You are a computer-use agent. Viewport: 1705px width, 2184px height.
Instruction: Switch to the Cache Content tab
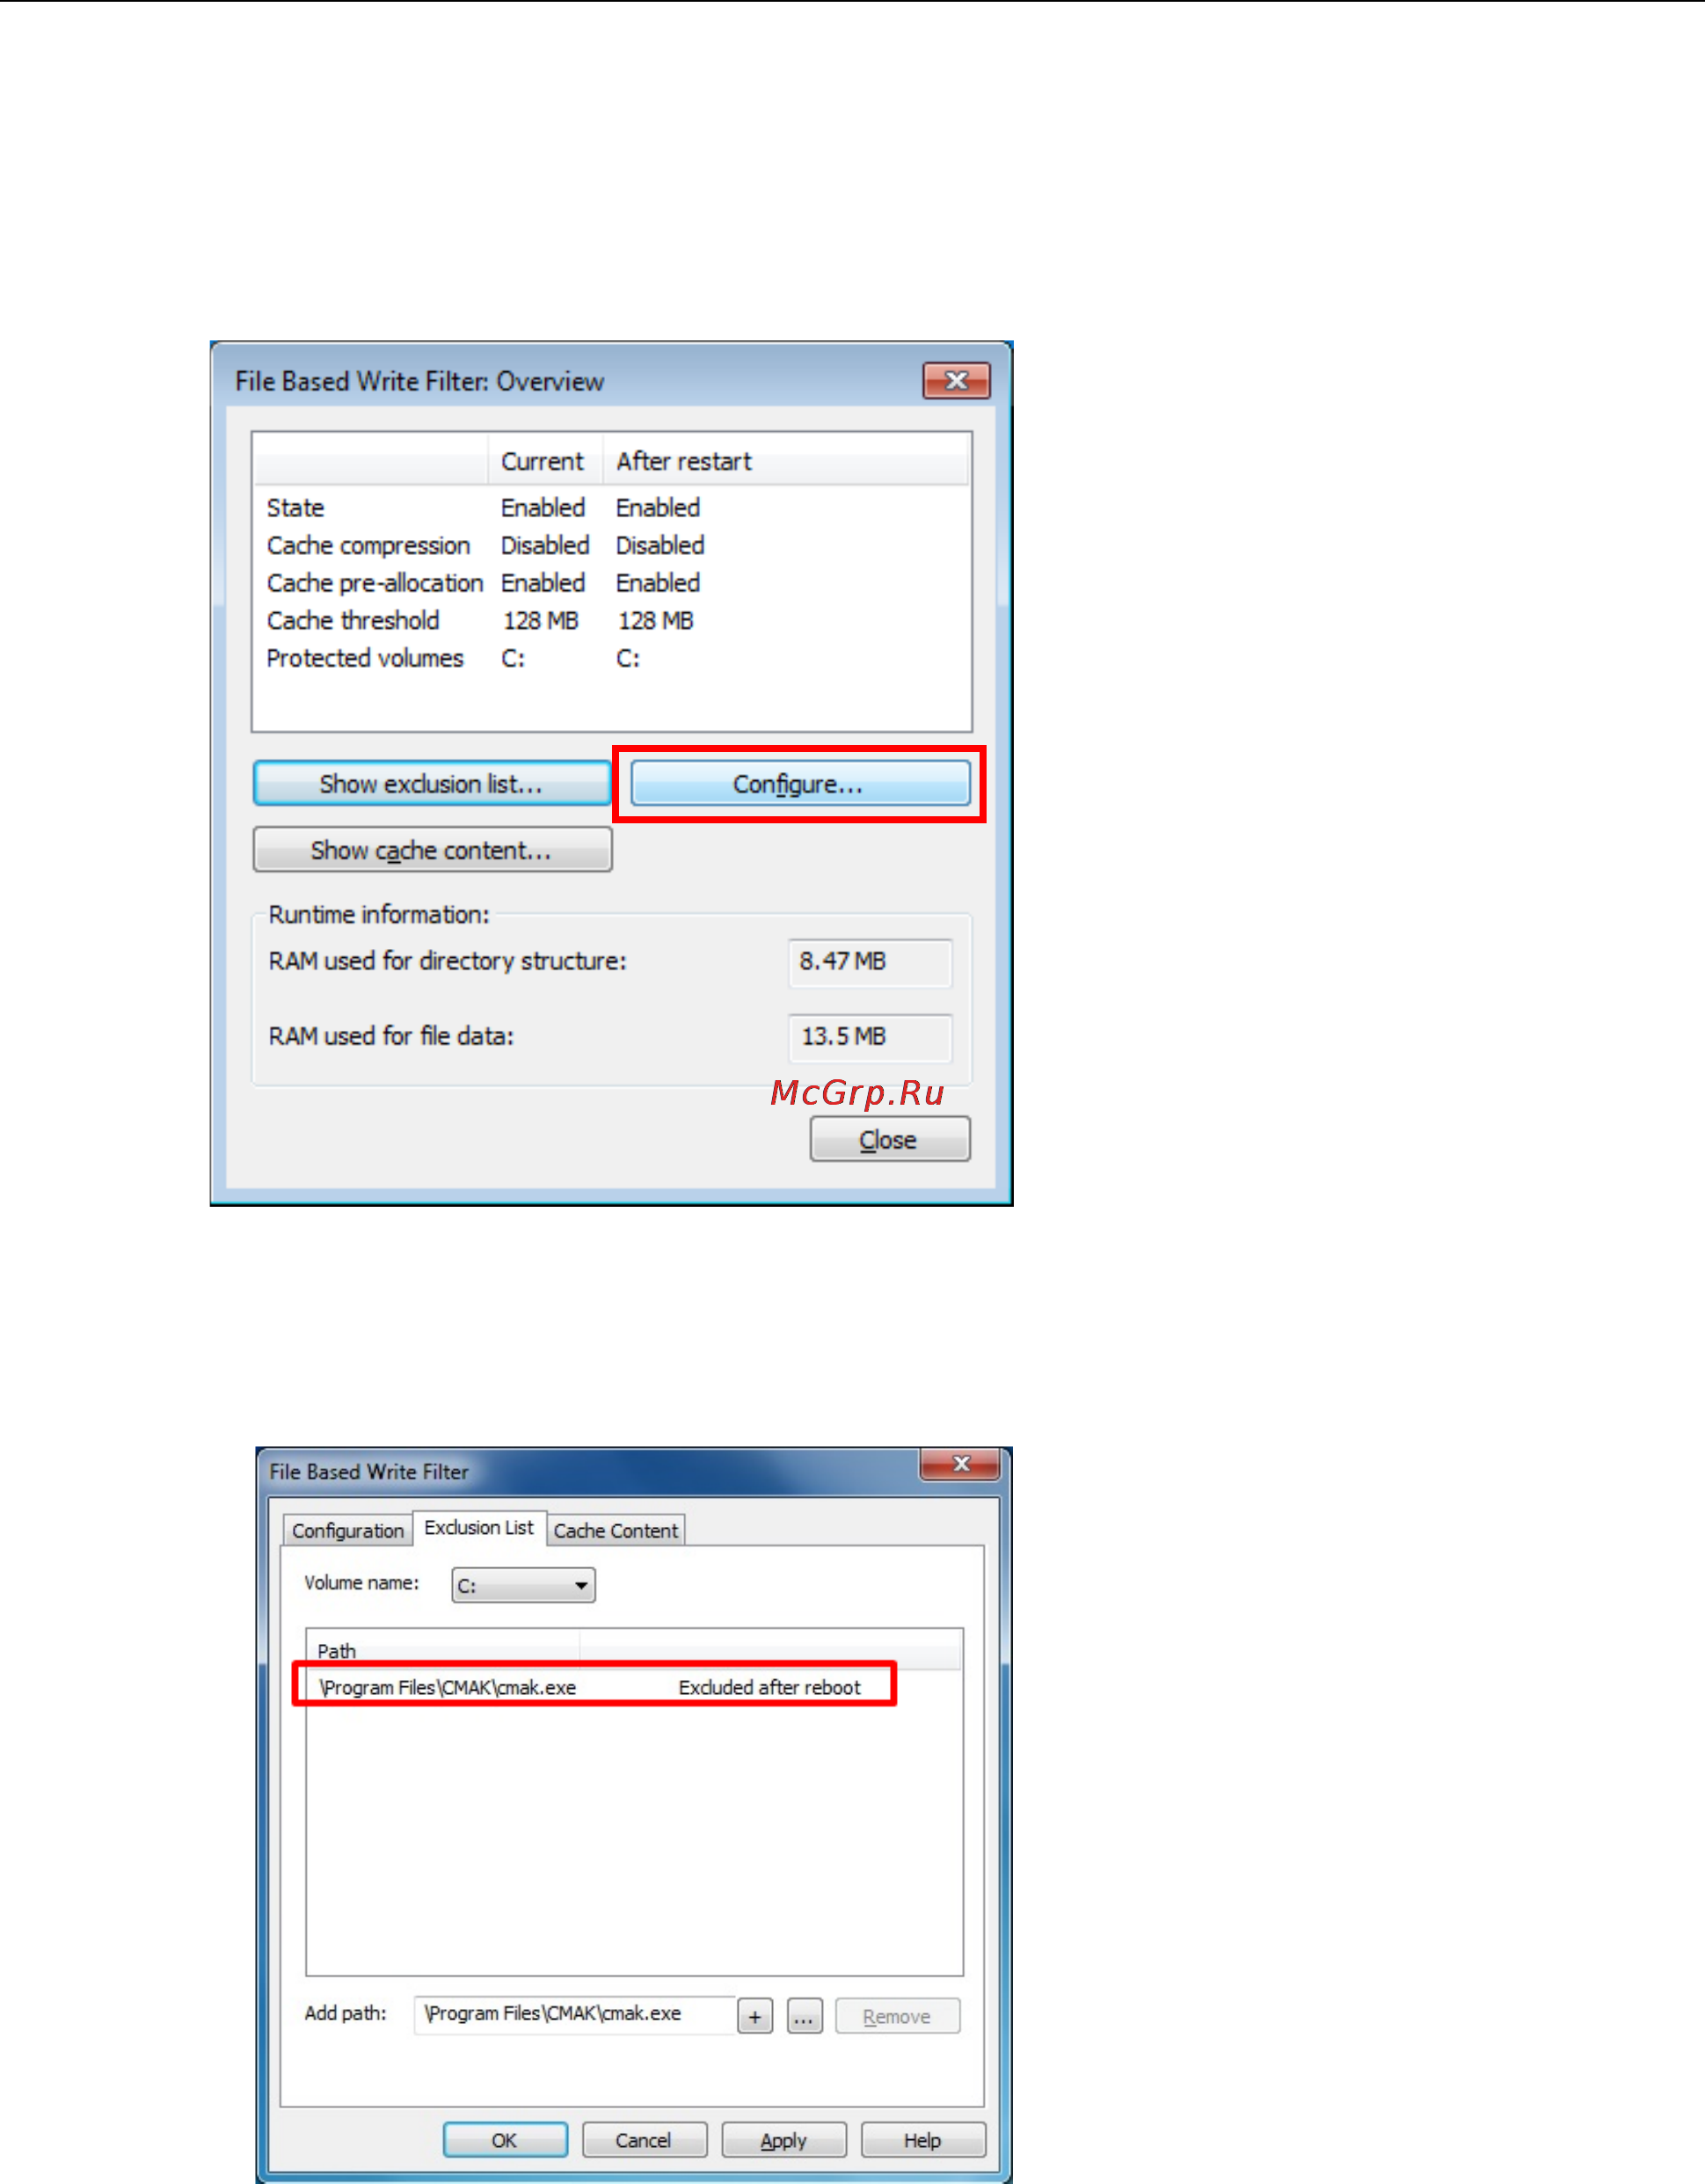[616, 1530]
